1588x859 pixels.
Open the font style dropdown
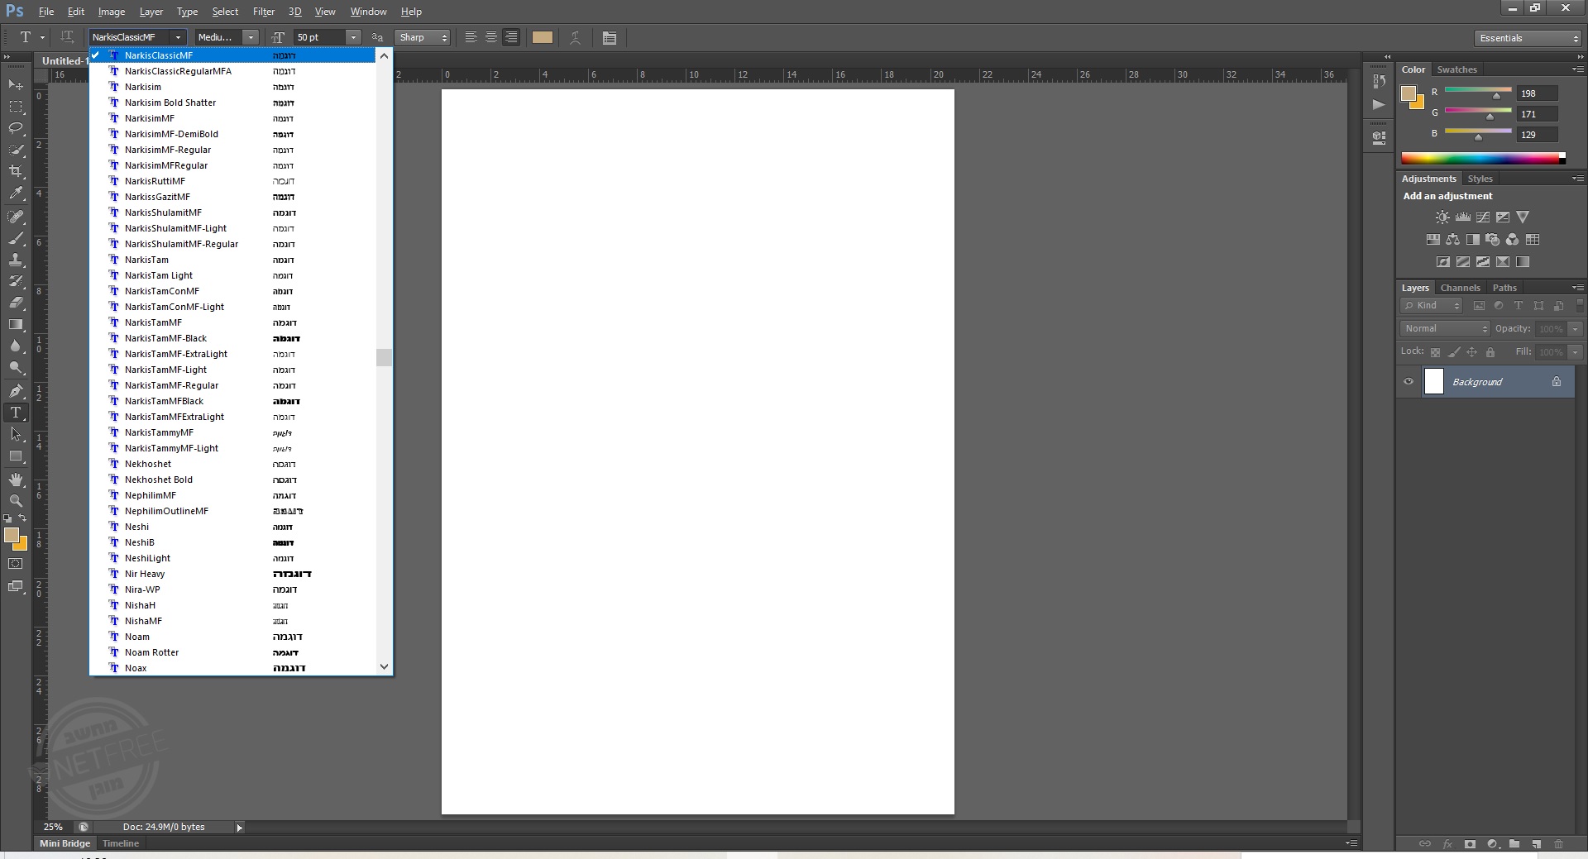251,37
